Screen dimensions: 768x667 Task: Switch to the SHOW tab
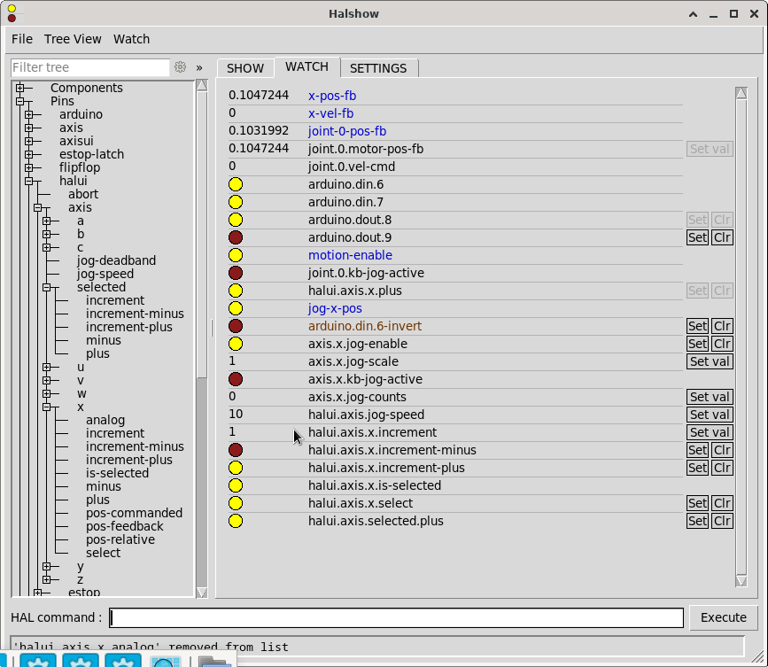pyautogui.click(x=244, y=68)
